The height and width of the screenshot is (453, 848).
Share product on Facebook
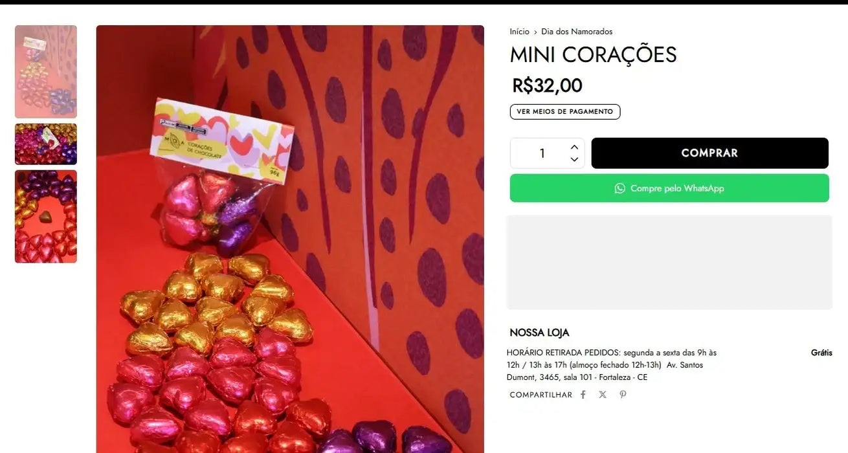coord(583,395)
